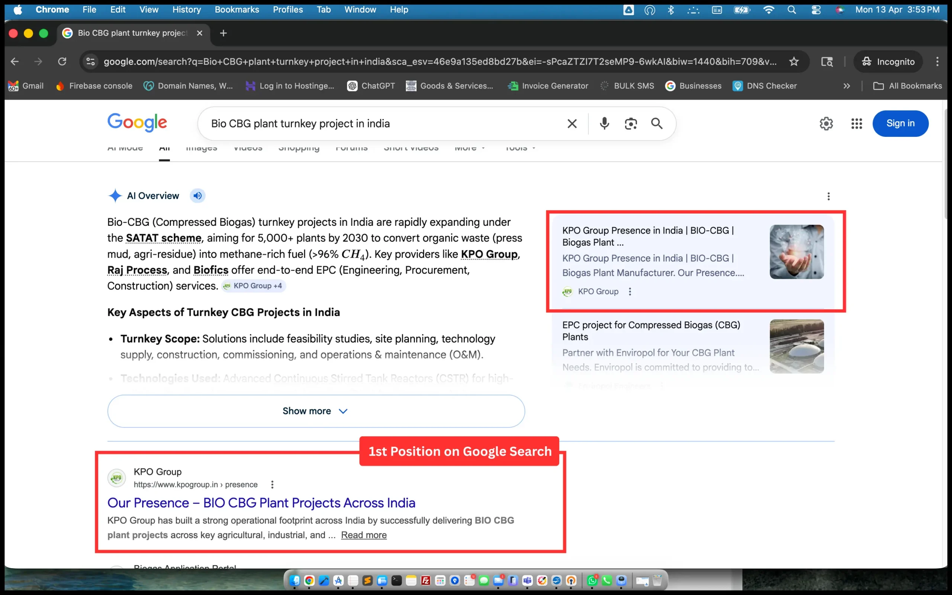Open the Google apps grid
The height and width of the screenshot is (595, 952).
pyautogui.click(x=856, y=123)
